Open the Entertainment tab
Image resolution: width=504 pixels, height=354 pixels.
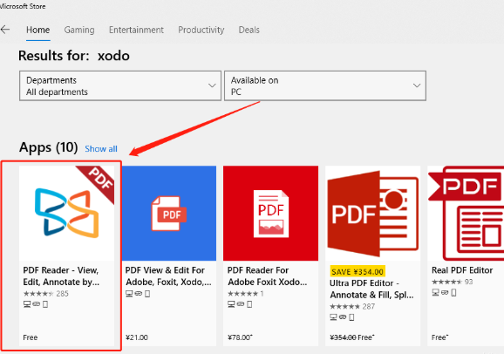tap(136, 30)
